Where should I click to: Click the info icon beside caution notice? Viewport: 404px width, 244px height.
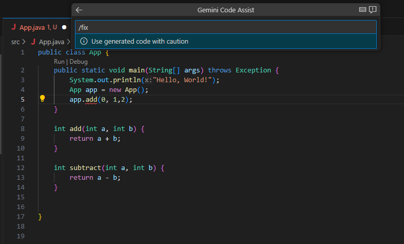(x=84, y=41)
